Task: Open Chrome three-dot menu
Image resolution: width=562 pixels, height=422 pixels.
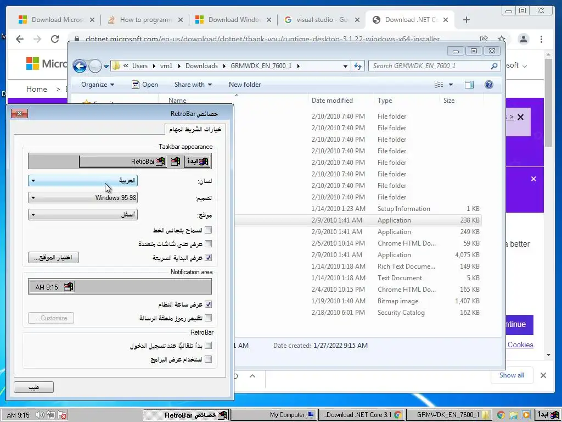Action: 541,39
